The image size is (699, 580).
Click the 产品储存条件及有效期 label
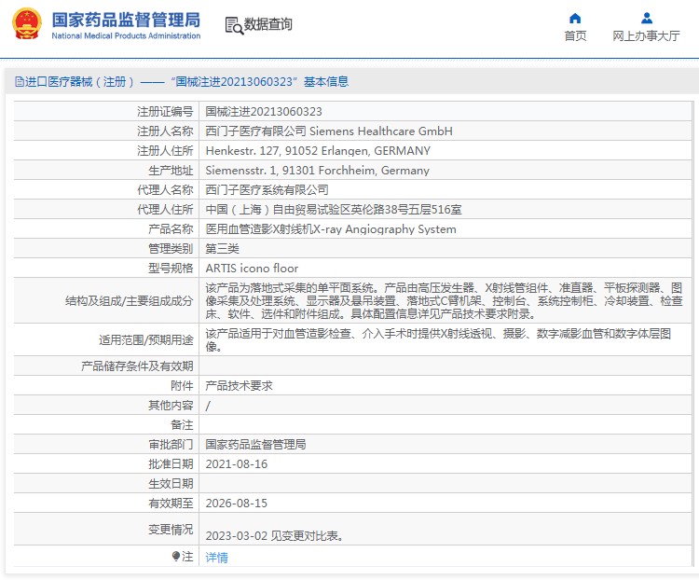(137, 366)
